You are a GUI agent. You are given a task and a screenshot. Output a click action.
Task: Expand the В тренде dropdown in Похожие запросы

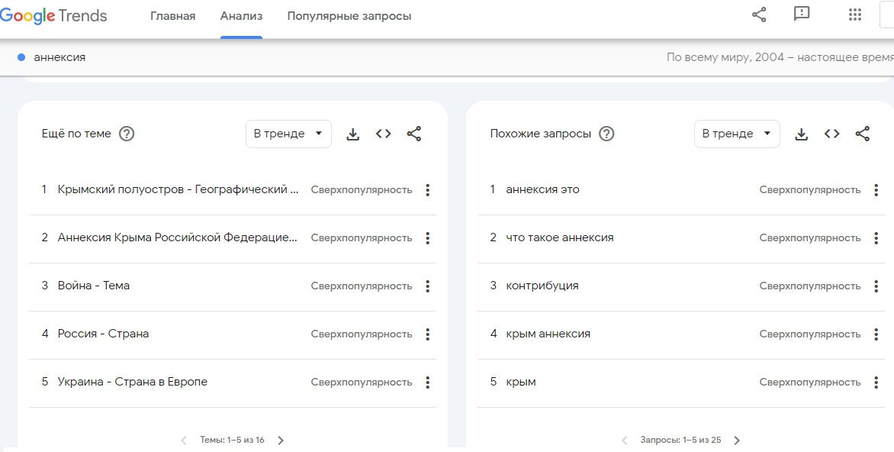pyautogui.click(x=737, y=134)
